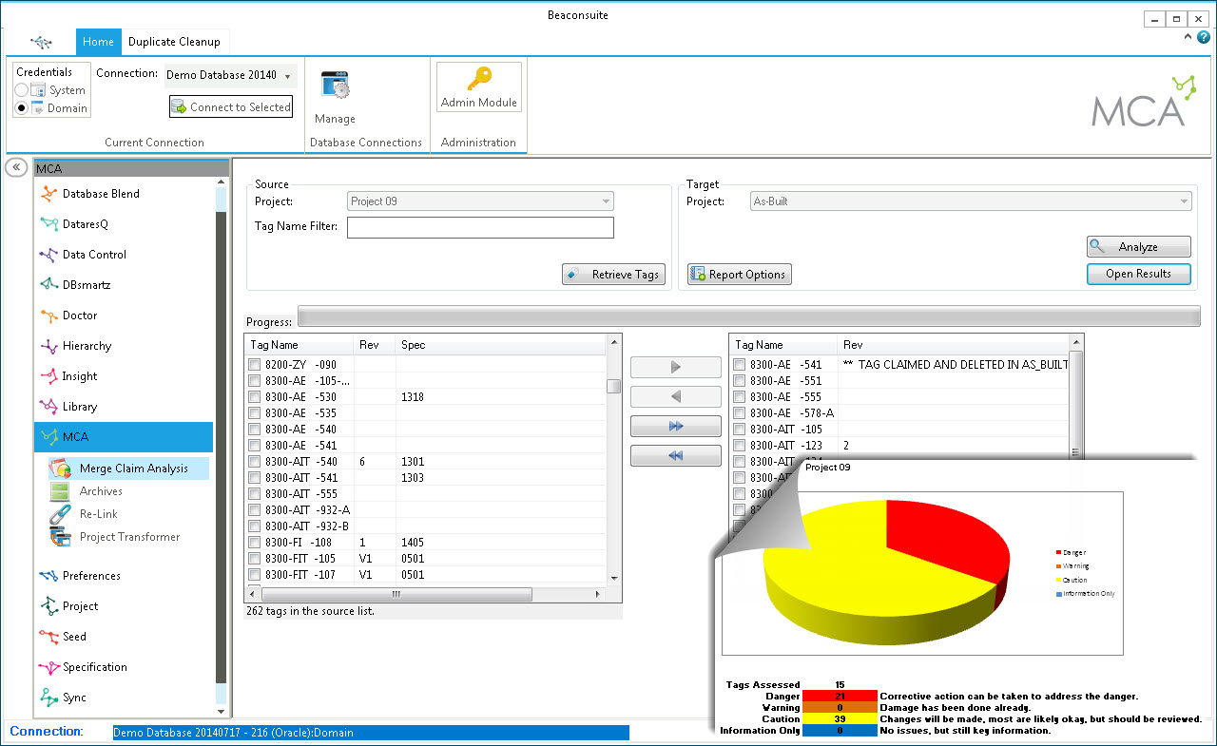Open the Sync module icon
The height and width of the screenshot is (746, 1217).
[x=49, y=698]
